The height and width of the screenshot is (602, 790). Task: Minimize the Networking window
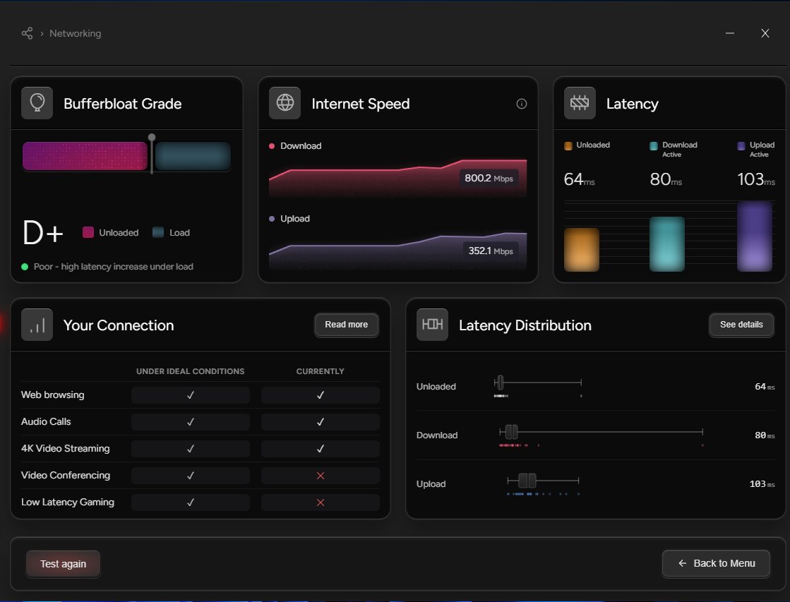(x=730, y=33)
